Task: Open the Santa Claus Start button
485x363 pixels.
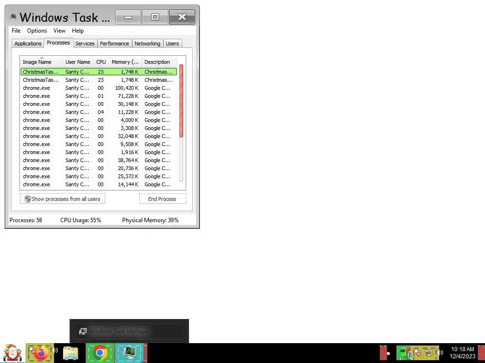Action: click(12, 353)
